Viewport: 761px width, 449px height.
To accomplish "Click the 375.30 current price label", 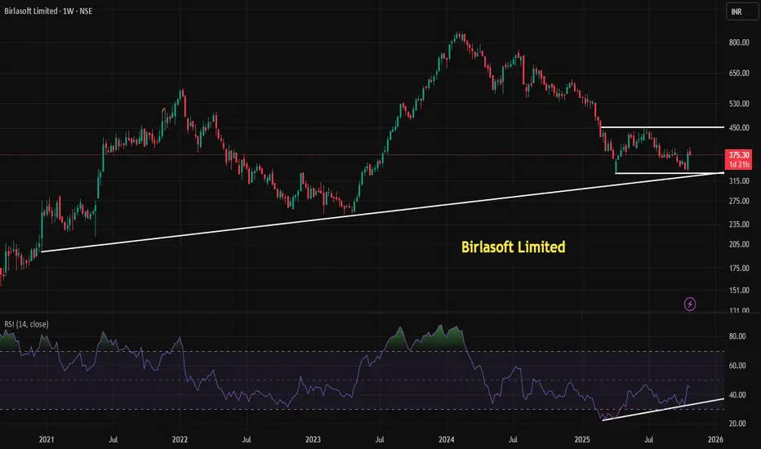I will click(739, 155).
